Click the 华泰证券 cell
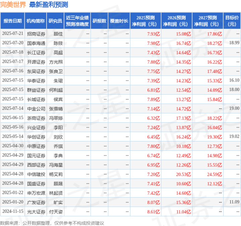241x226 pixels. click(x=36, y=81)
